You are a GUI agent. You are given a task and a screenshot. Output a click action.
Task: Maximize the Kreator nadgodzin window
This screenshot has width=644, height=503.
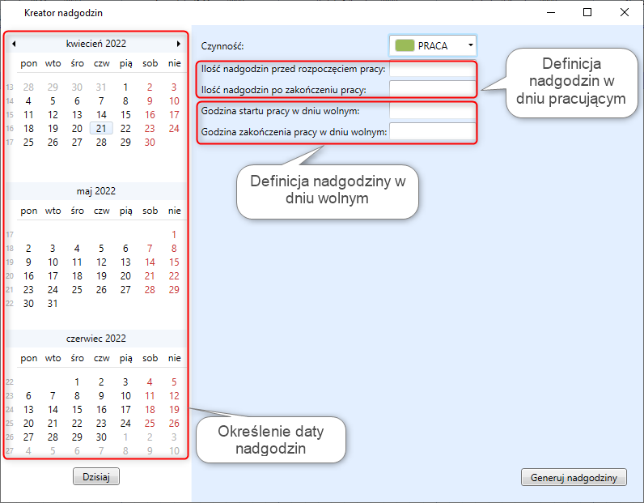coord(587,12)
